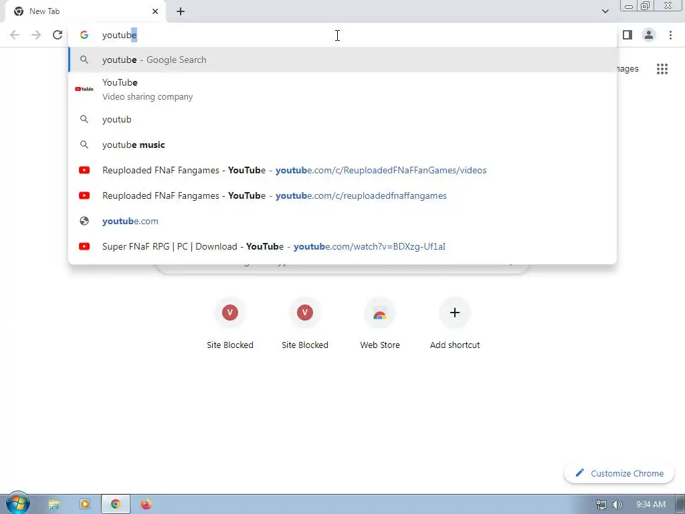Click in the address bar text field
Screen dimensions: 685x514
point(342,35)
